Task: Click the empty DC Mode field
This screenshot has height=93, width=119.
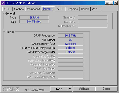Action: 93,22
